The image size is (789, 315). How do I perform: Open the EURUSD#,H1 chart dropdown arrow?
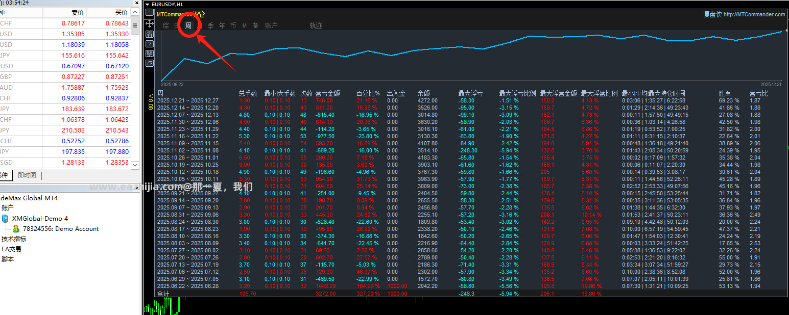[x=148, y=4]
